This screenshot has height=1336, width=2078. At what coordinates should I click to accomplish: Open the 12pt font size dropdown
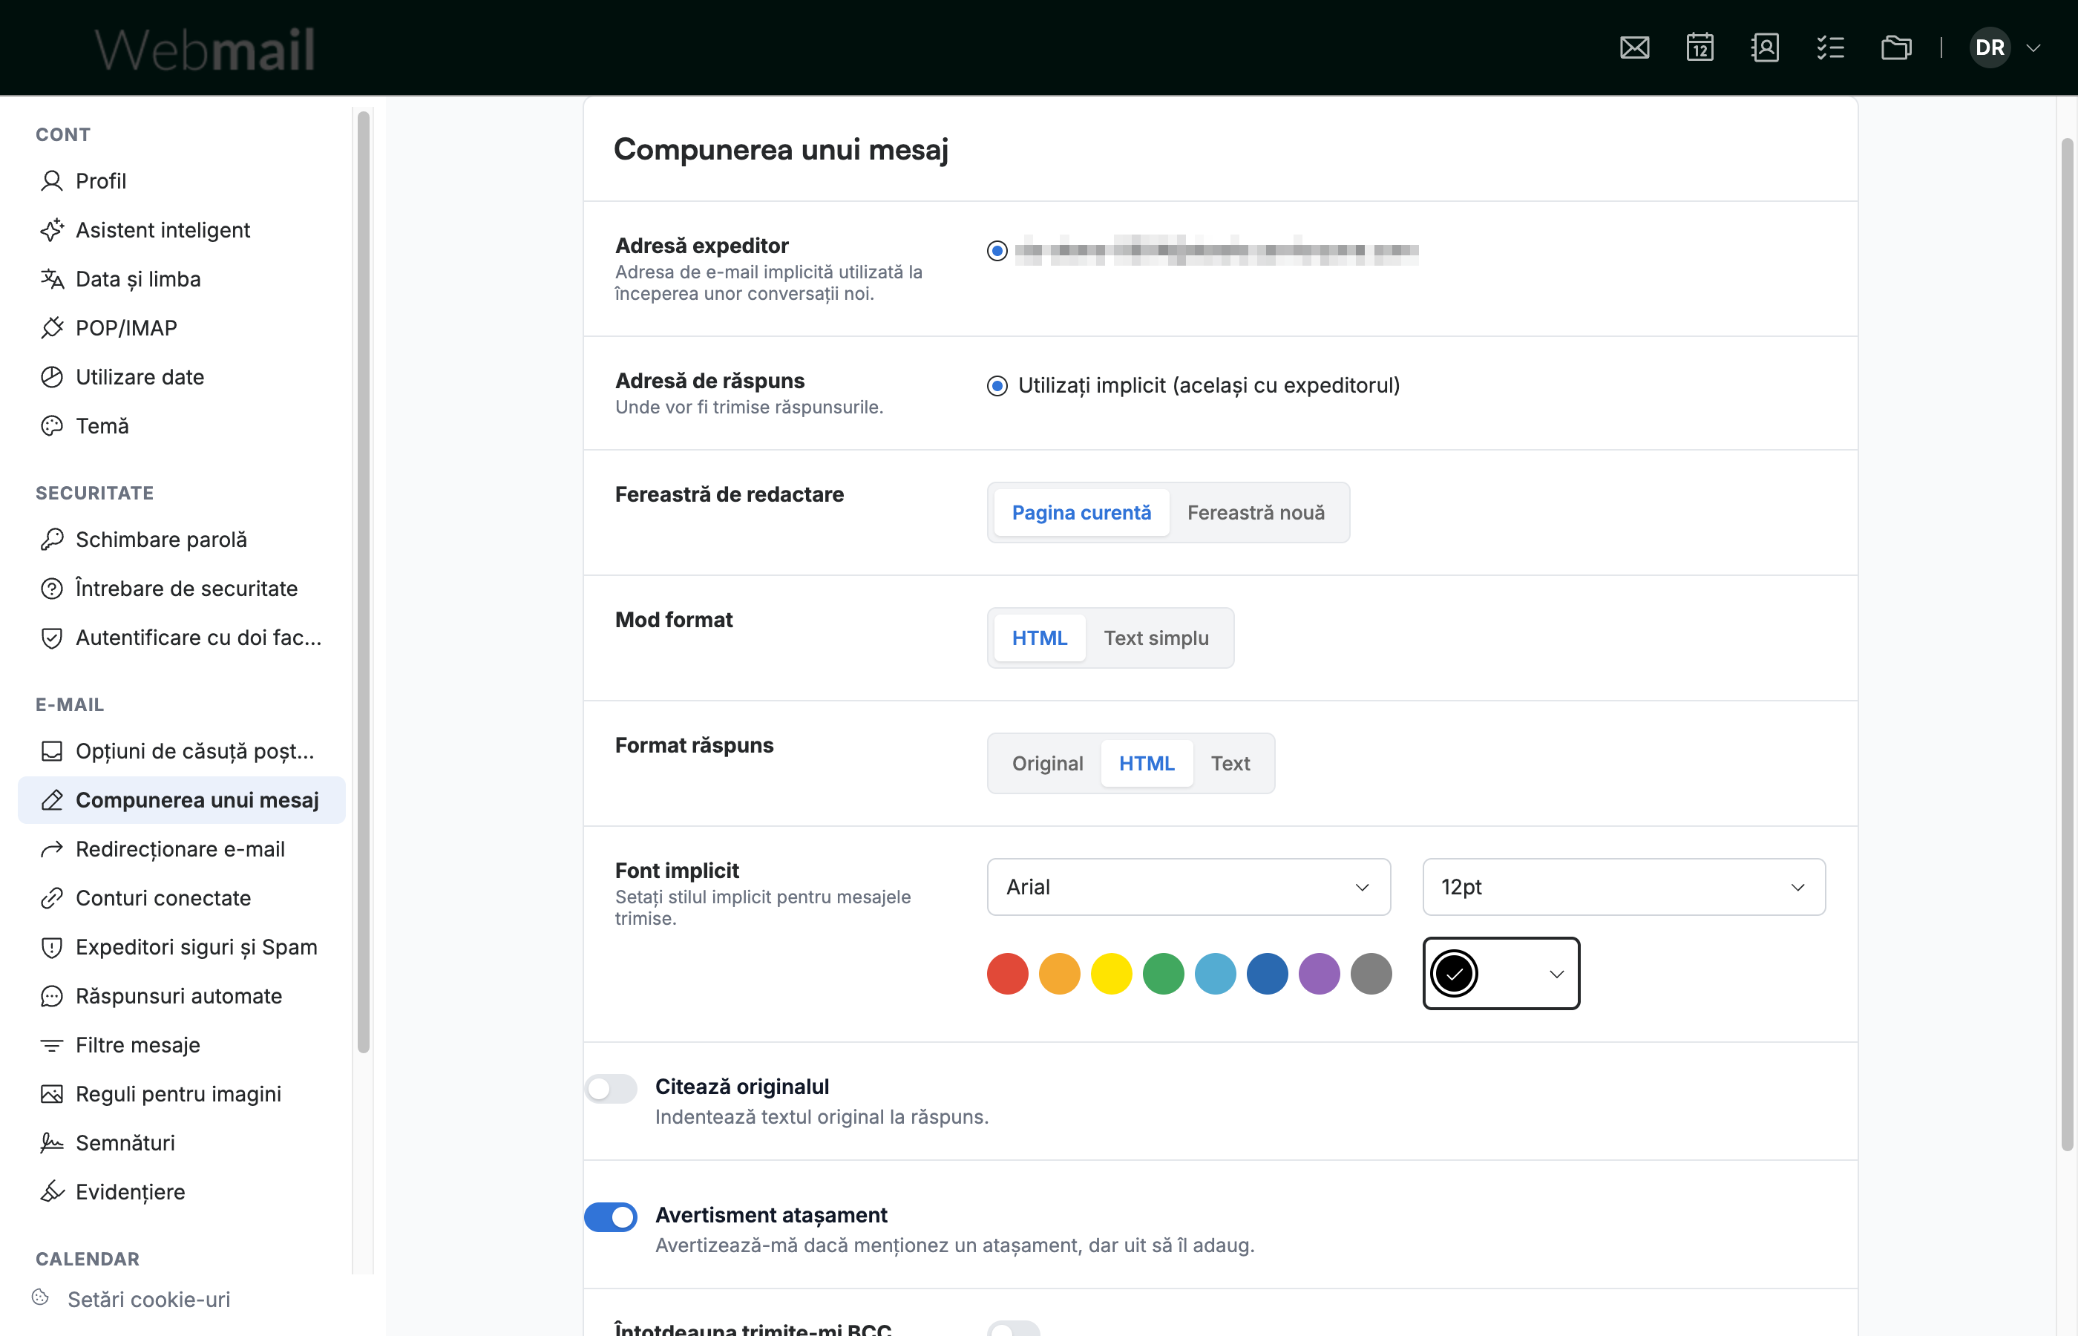1624,887
